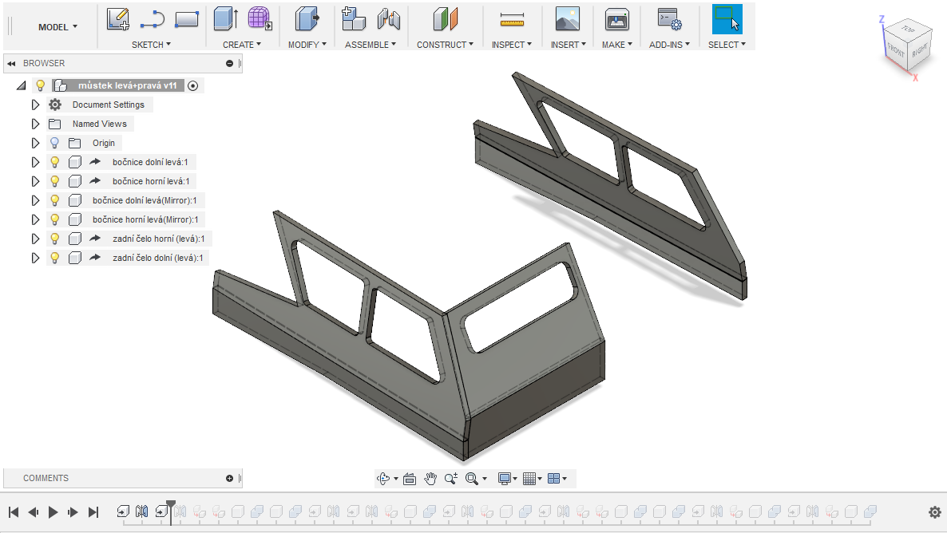Activate the Pan hand tool
The width and height of the screenshot is (947, 533).
point(430,479)
